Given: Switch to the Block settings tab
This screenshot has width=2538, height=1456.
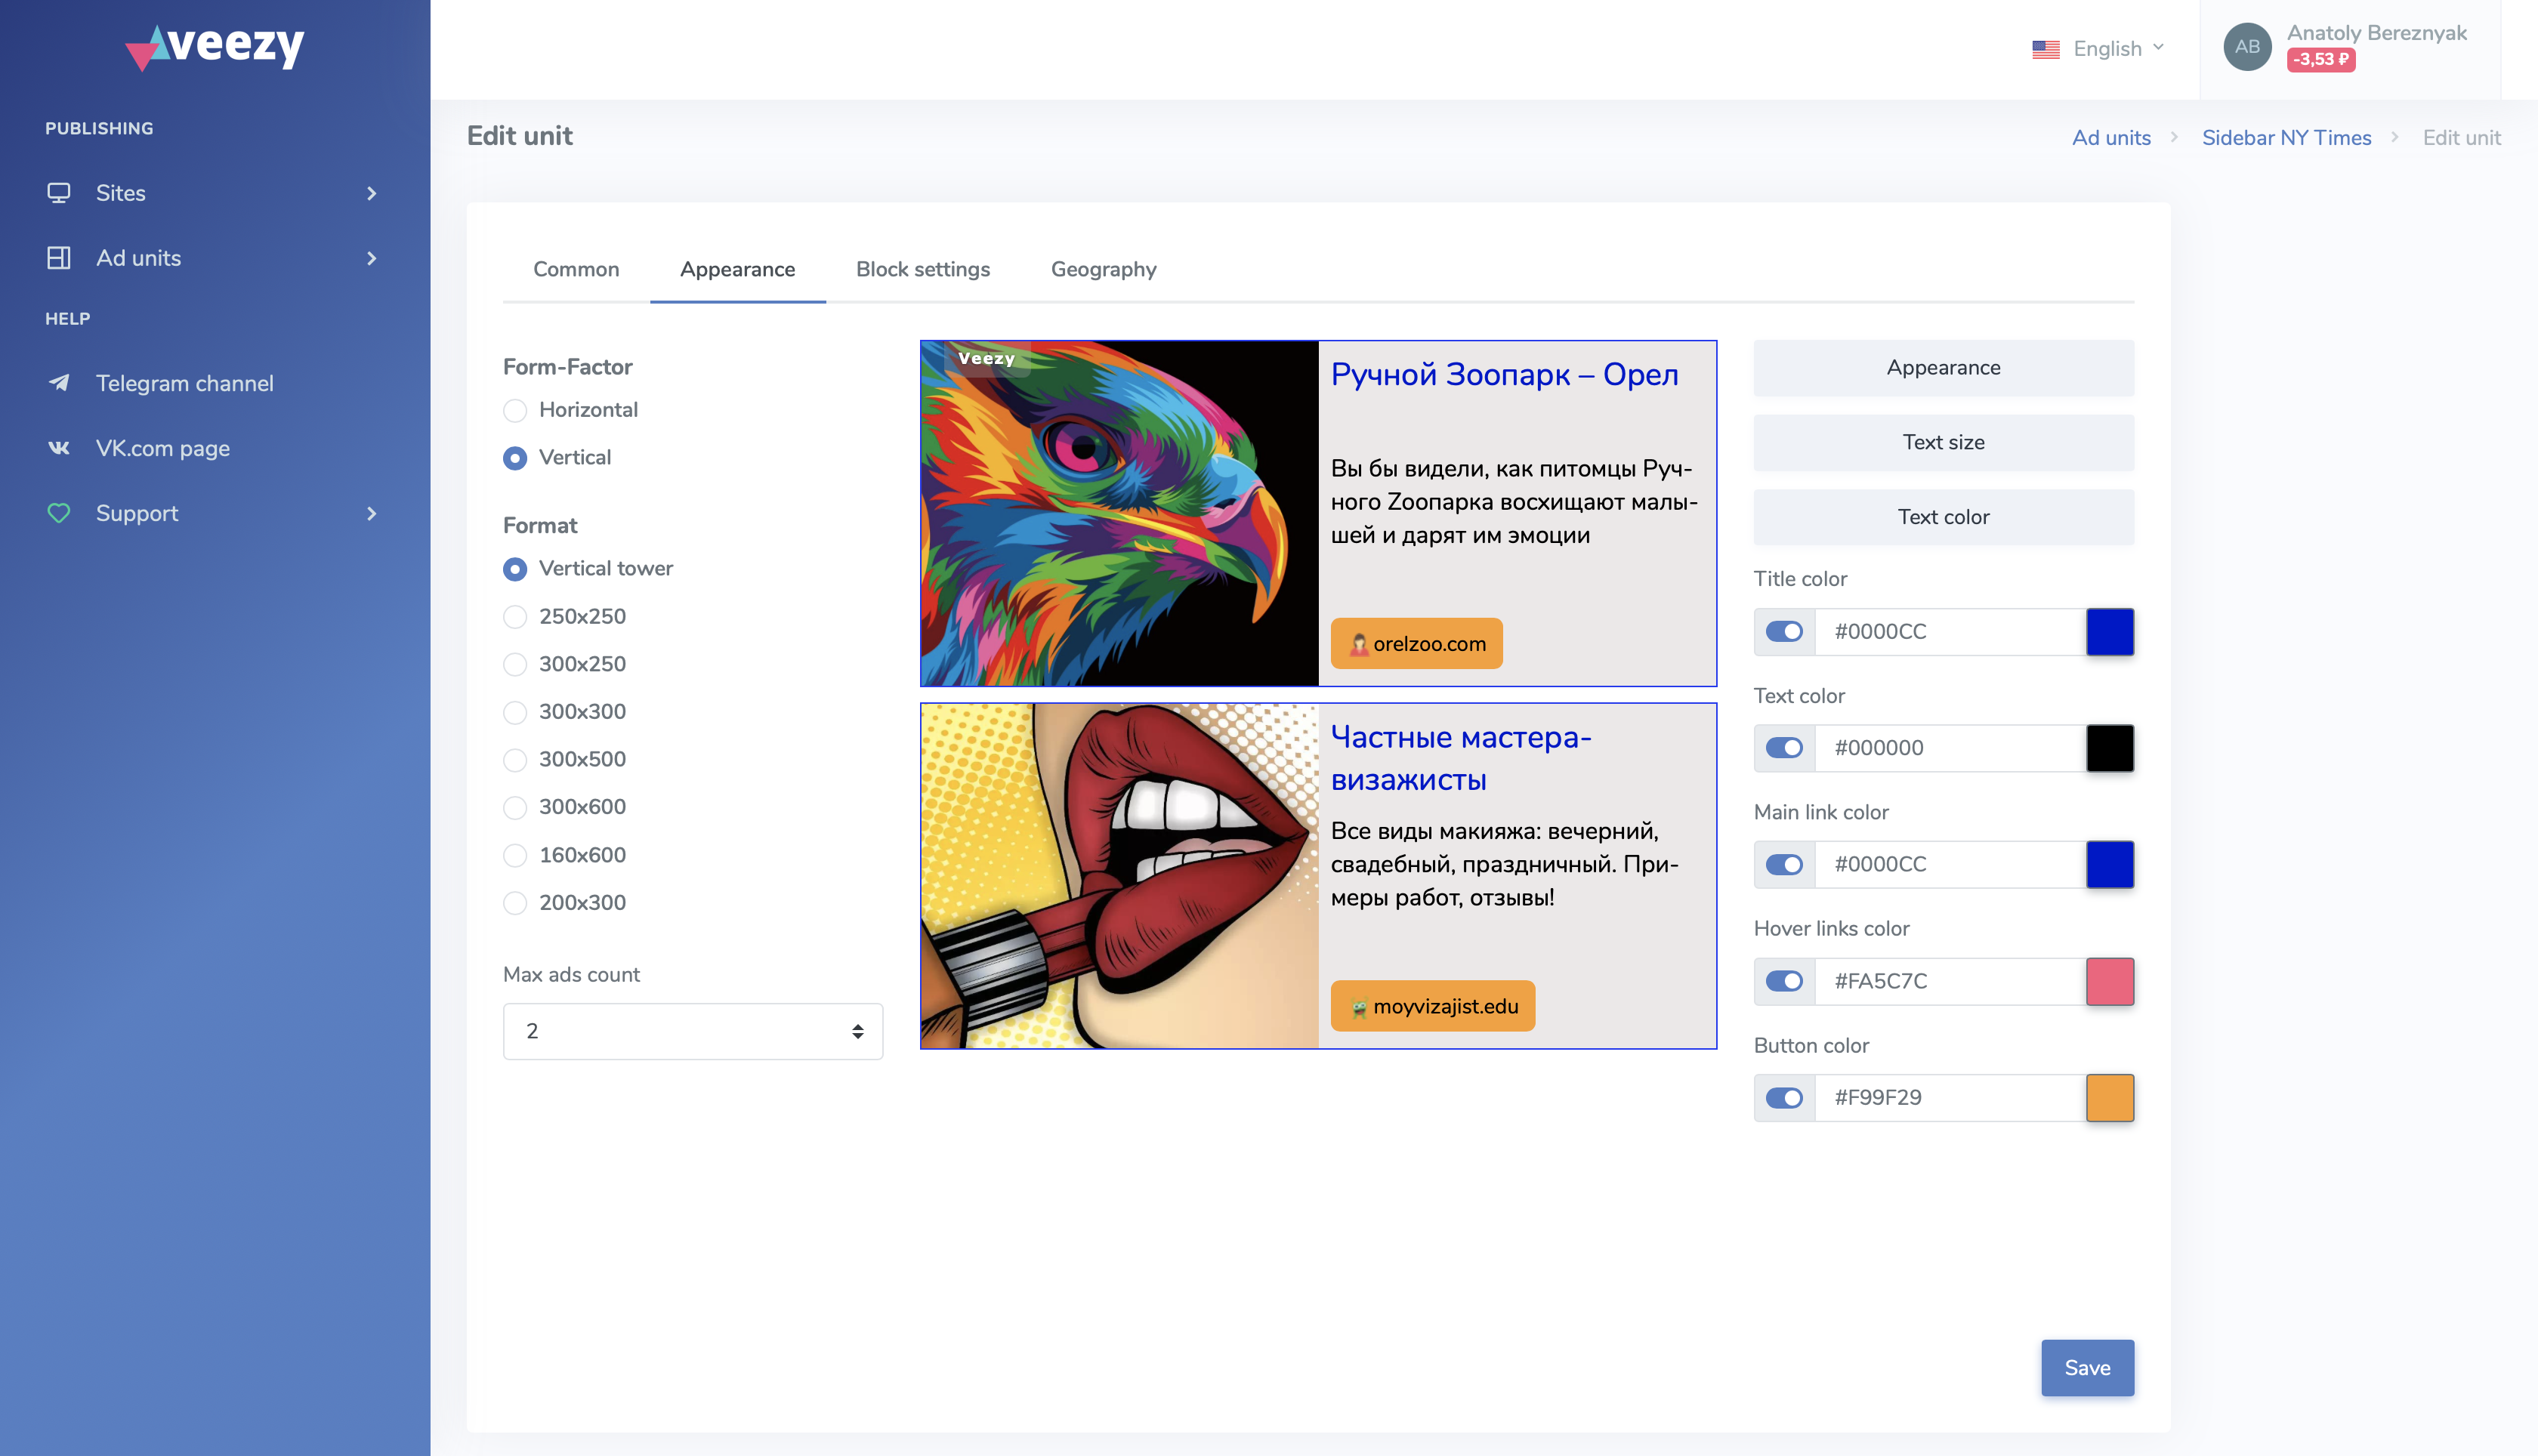Looking at the screenshot, I should tap(922, 269).
